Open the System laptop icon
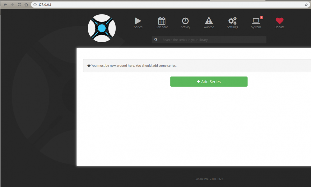 pyautogui.click(x=256, y=21)
